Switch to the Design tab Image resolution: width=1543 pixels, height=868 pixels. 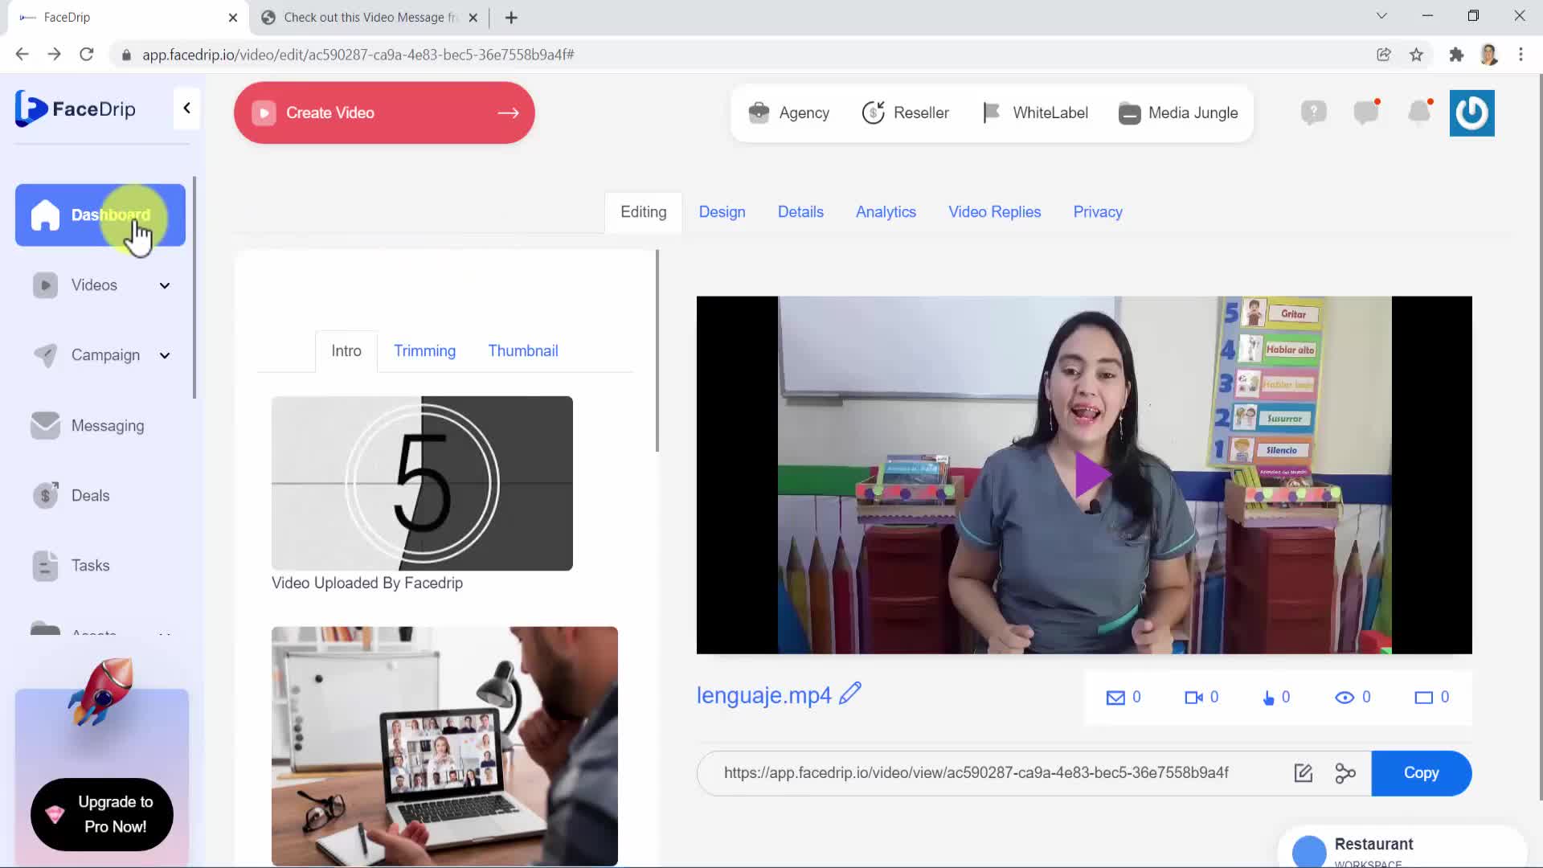(722, 212)
